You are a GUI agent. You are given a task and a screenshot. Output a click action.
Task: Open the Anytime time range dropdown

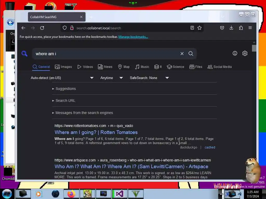tap(112, 78)
